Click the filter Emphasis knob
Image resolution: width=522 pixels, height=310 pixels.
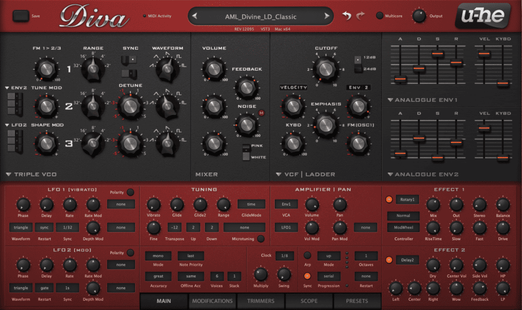[326, 125]
